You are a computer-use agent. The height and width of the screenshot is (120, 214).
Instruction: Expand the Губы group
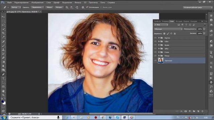click(159, 41)
